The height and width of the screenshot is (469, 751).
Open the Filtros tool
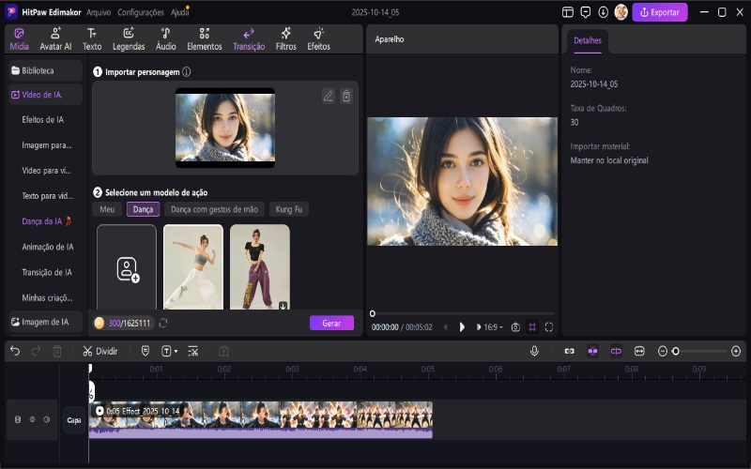pyautogui.click(x=286, y=38)
